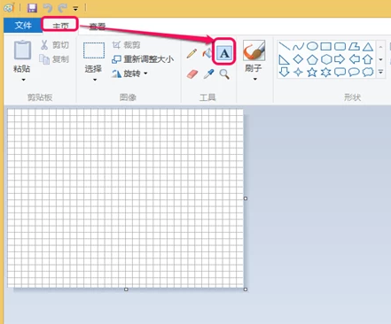Choose the Six-point star shape
The height and width of the screenshot is (324, 391).
point(325,72)
